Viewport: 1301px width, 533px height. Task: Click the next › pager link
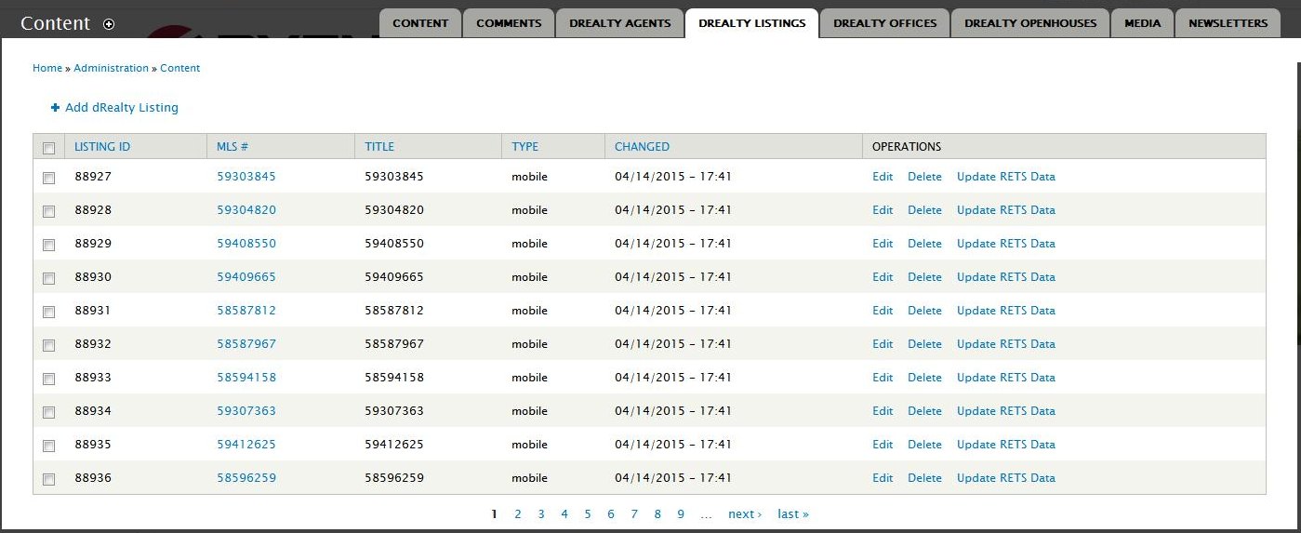tap(745, 514)
